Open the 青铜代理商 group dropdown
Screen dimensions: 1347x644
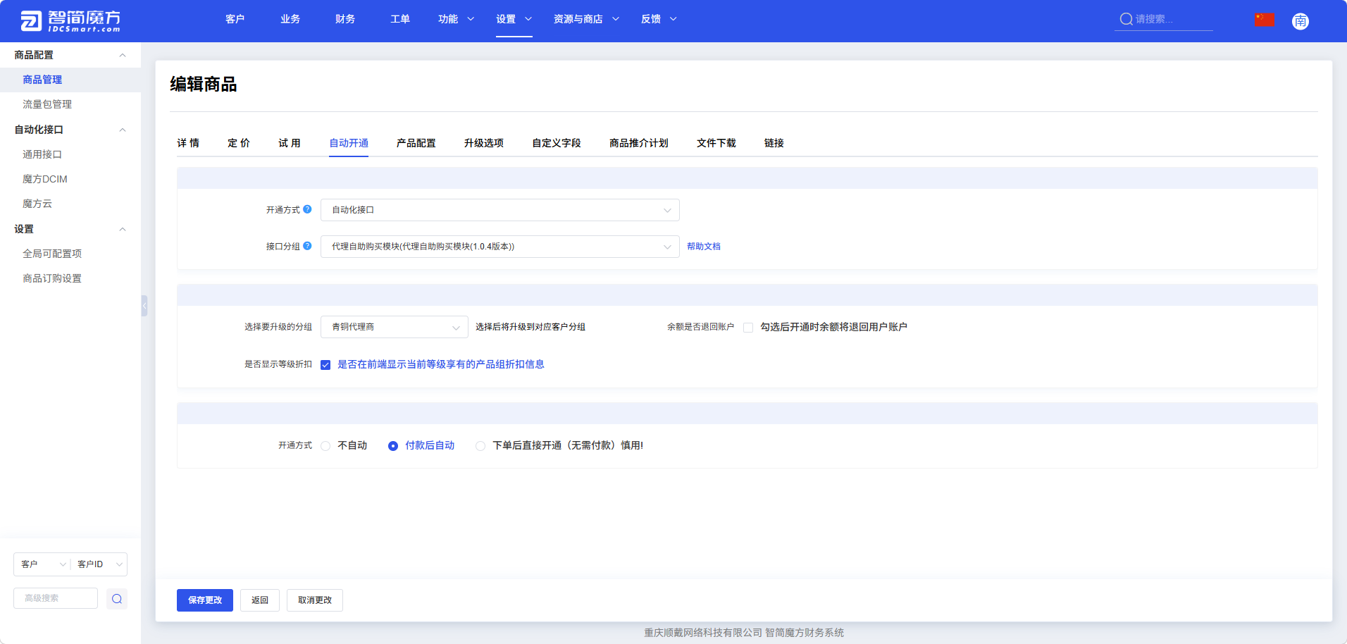click(395, 327)
